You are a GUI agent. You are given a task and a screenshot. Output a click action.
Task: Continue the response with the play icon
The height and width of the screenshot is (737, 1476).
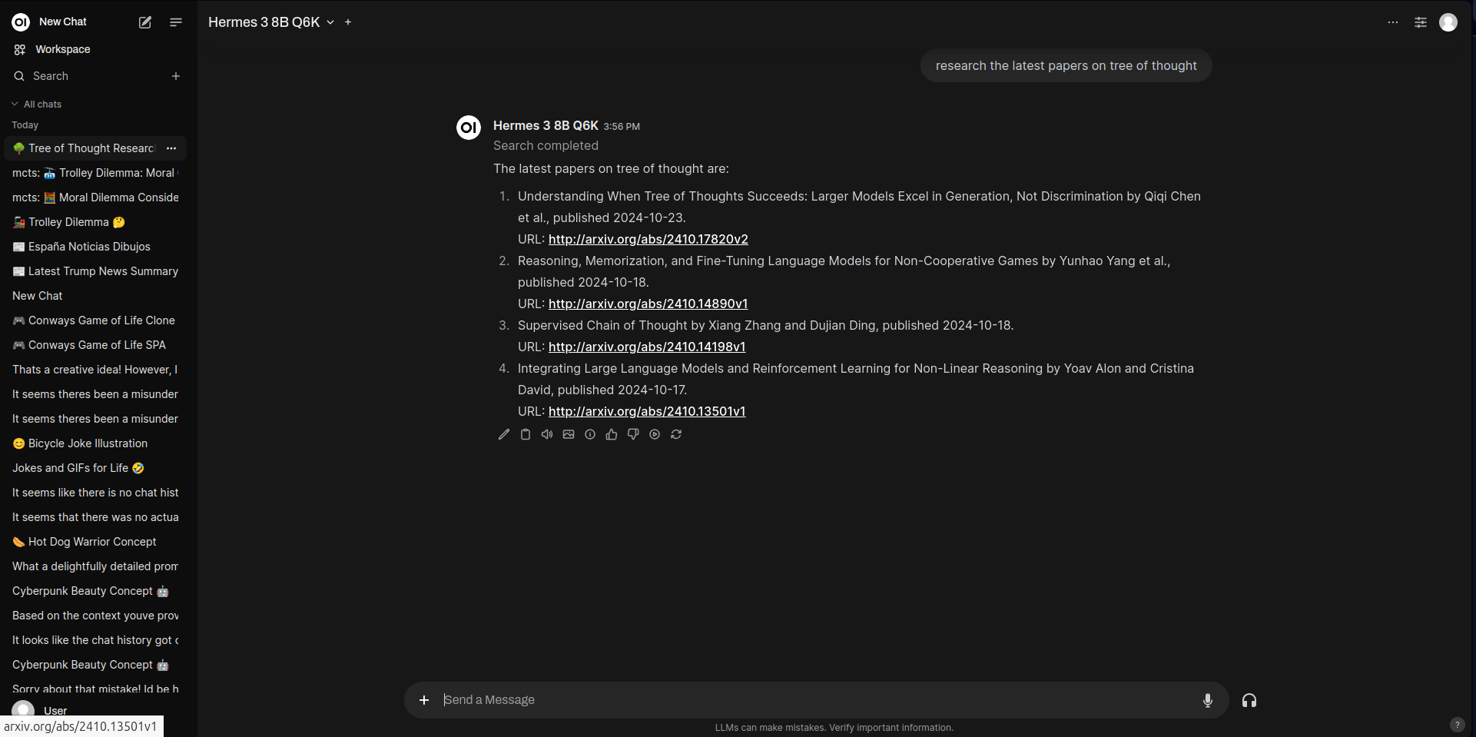(x=655, y=434)
